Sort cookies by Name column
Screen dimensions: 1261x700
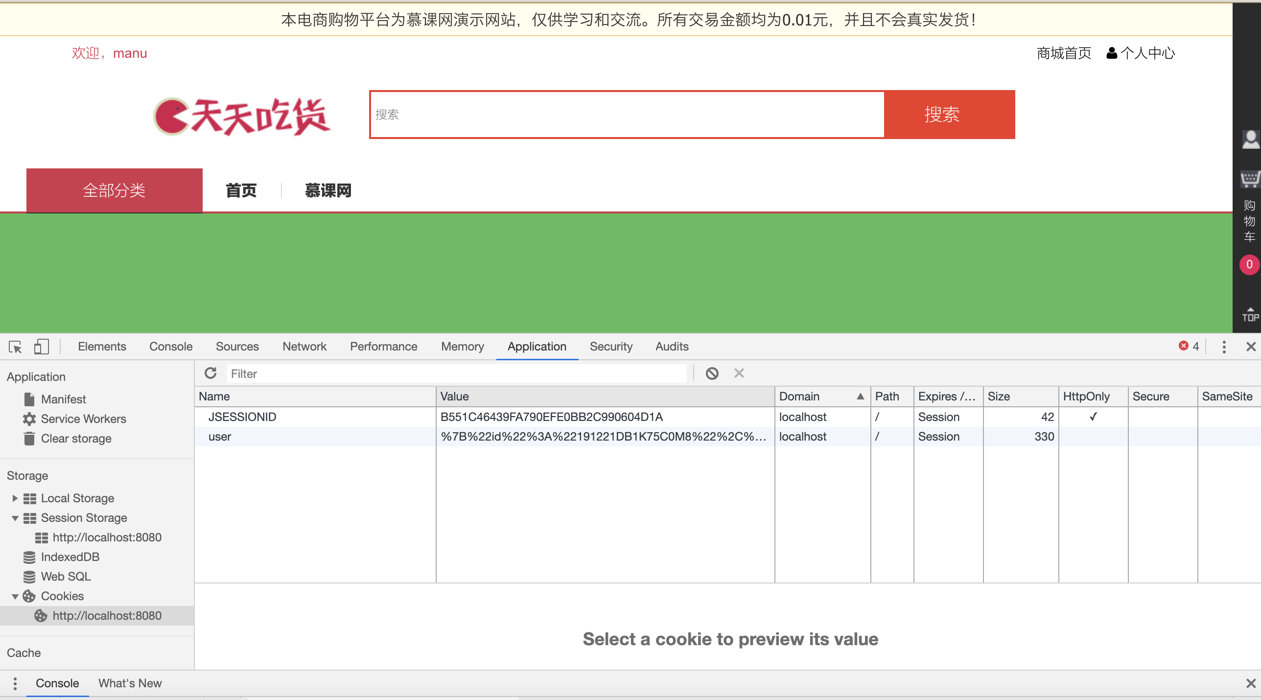(x=315, y=397)
